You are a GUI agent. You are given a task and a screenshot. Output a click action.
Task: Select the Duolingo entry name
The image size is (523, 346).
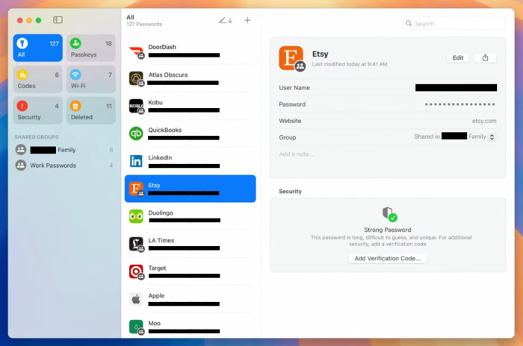click(x=161, y=213)
